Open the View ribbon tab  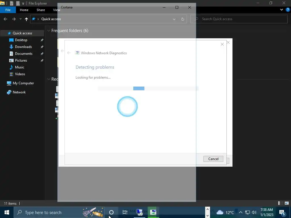point(57,10)
